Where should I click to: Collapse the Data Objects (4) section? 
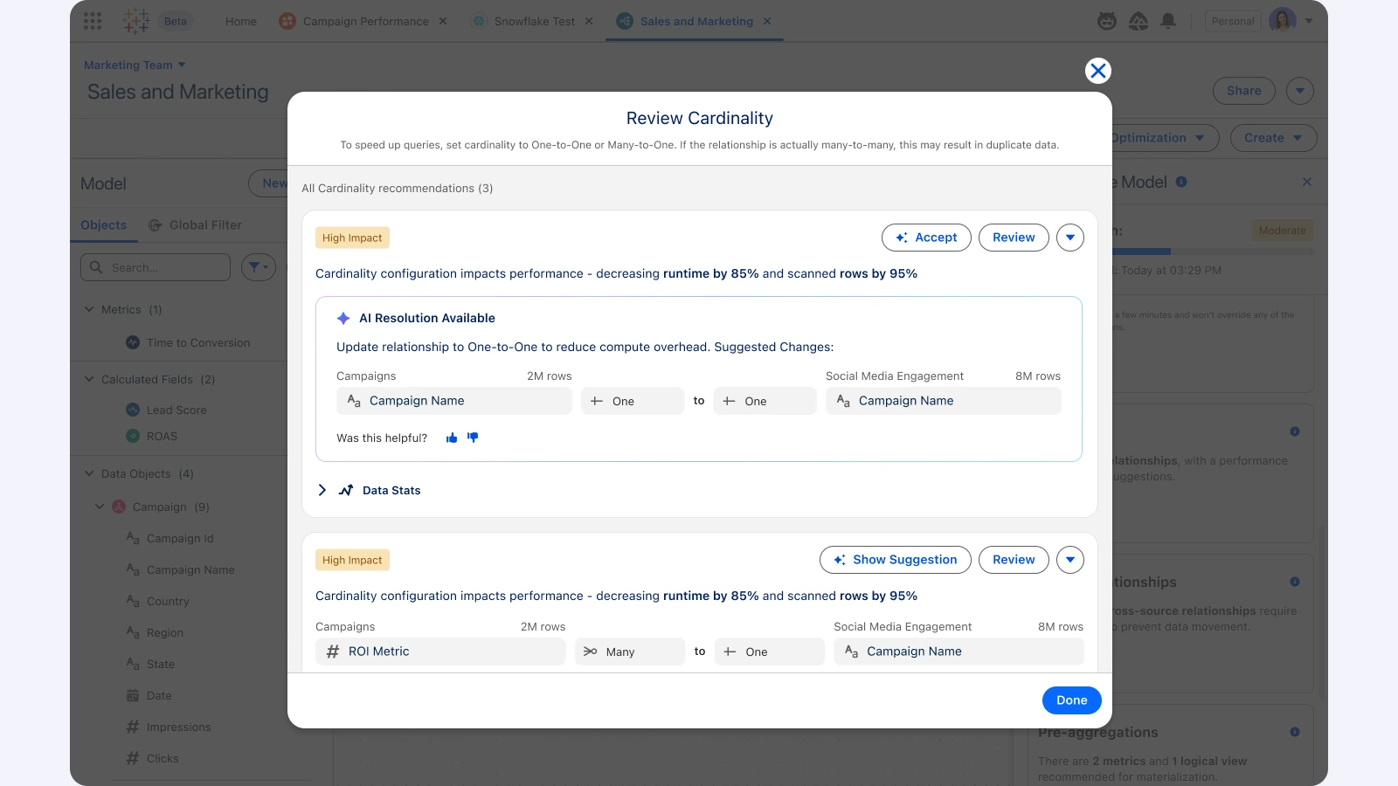point(89,473)
